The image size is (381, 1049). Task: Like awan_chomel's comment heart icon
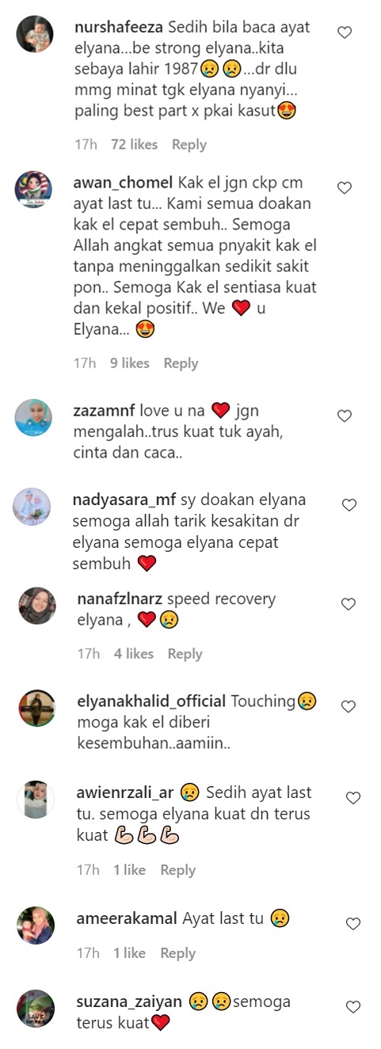pos(345,188)
